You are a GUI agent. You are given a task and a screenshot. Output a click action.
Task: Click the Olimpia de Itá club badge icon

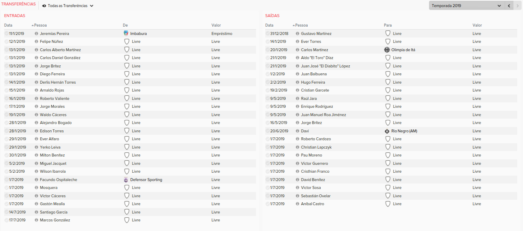pyautogui.click(x=387, y=50)
